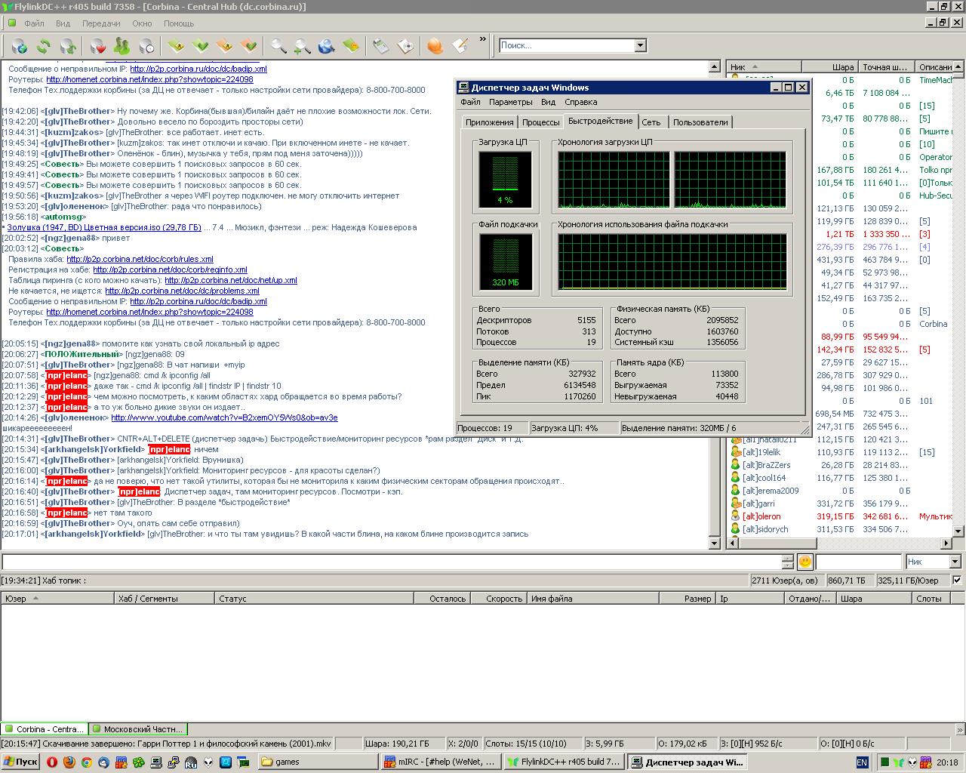Open the green Favorite Users toolbar icon

122,46
